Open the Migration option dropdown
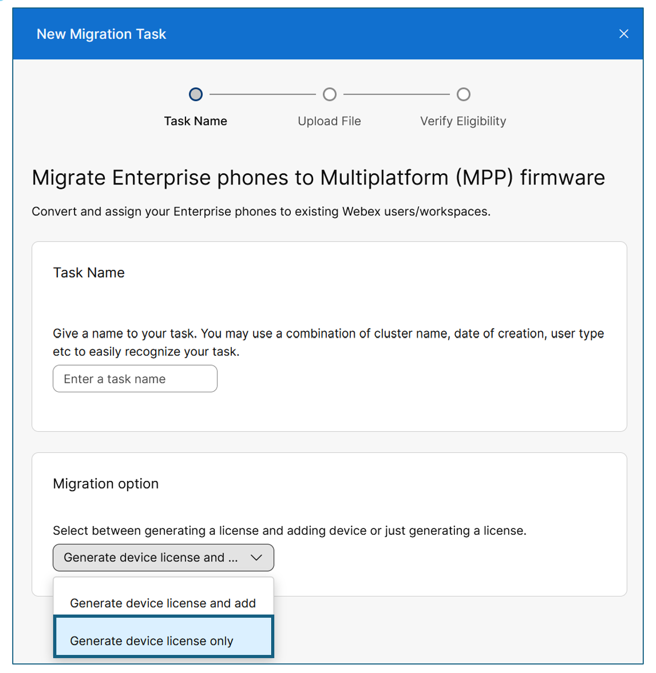Screen dimensions: 656x673 163,558
